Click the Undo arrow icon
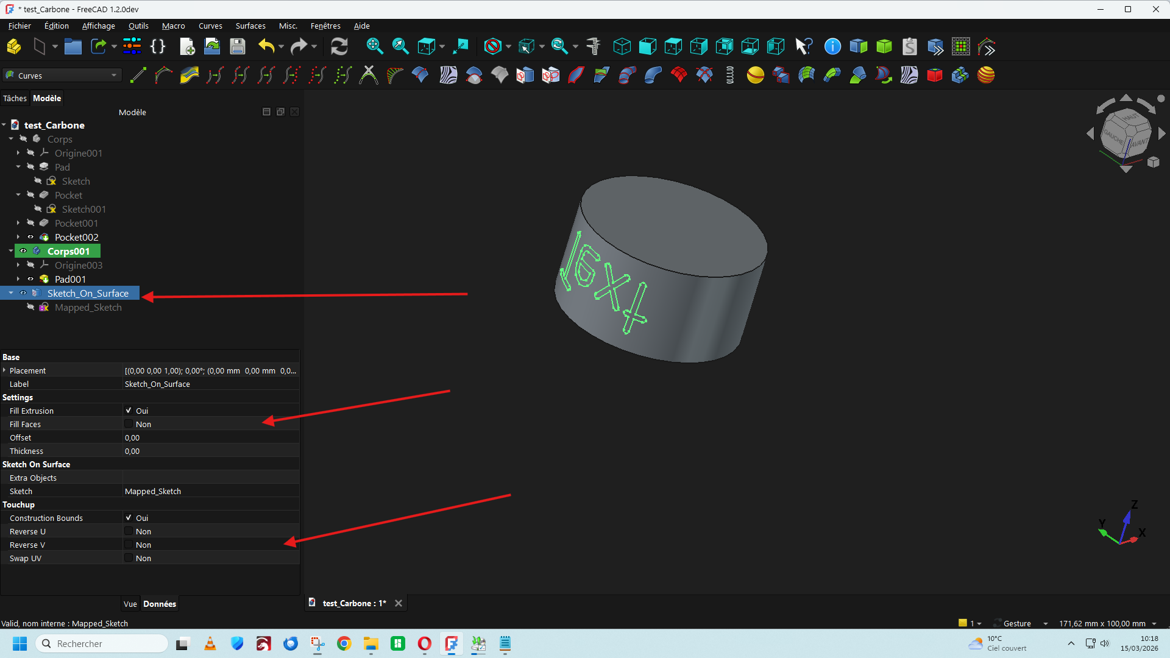 pos(266,47)
